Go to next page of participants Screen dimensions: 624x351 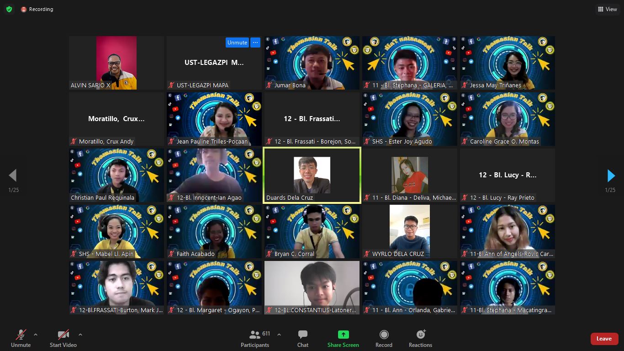pyautogui.click(x=611, y=175)
